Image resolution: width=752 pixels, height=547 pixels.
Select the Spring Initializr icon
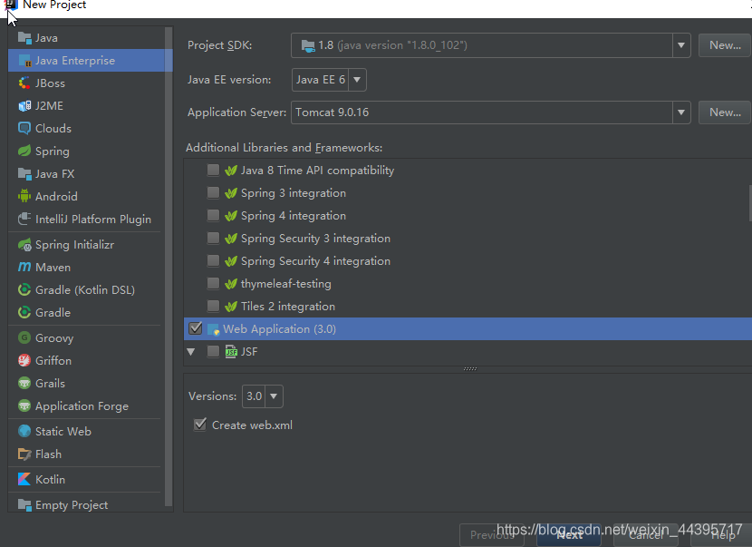pyautogui.click(x=24, y=244)
